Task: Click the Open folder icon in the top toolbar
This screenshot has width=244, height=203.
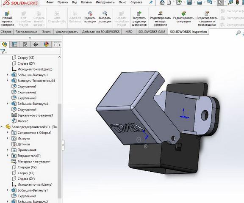Action: pos(179,2)
